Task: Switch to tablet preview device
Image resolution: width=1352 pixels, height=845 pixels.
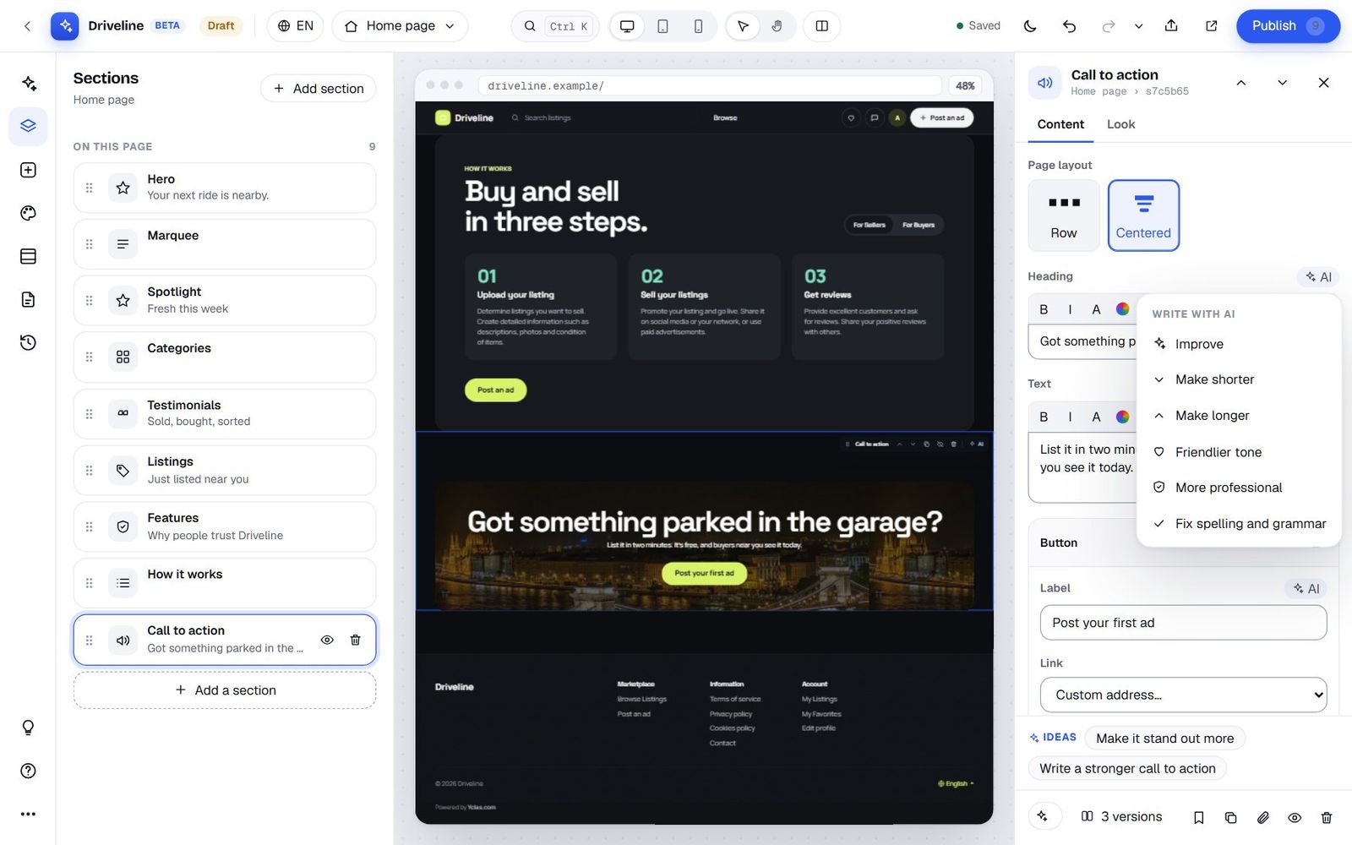Action: (662, 26)
